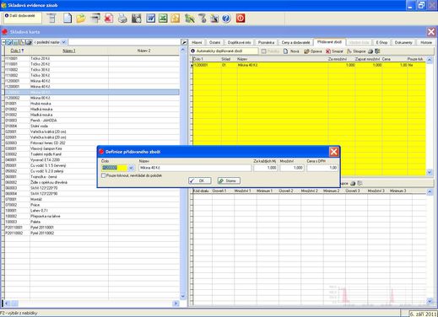The height and width of the screenshot is (317, 438).
Task: Click the stacked windows icon in toolbar
Action: (95, 19)
